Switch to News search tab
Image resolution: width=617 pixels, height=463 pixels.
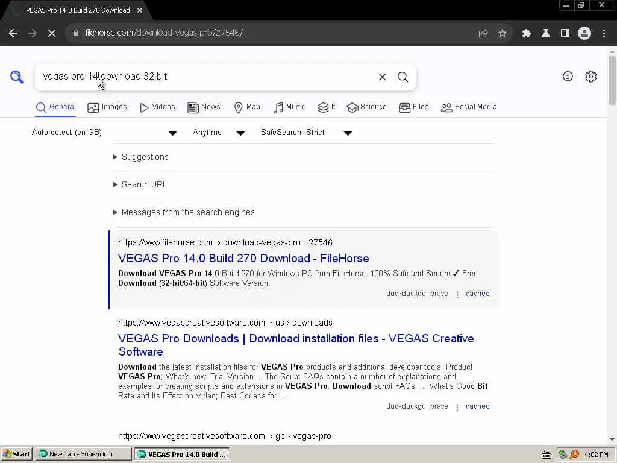click(x=204, y=107)
